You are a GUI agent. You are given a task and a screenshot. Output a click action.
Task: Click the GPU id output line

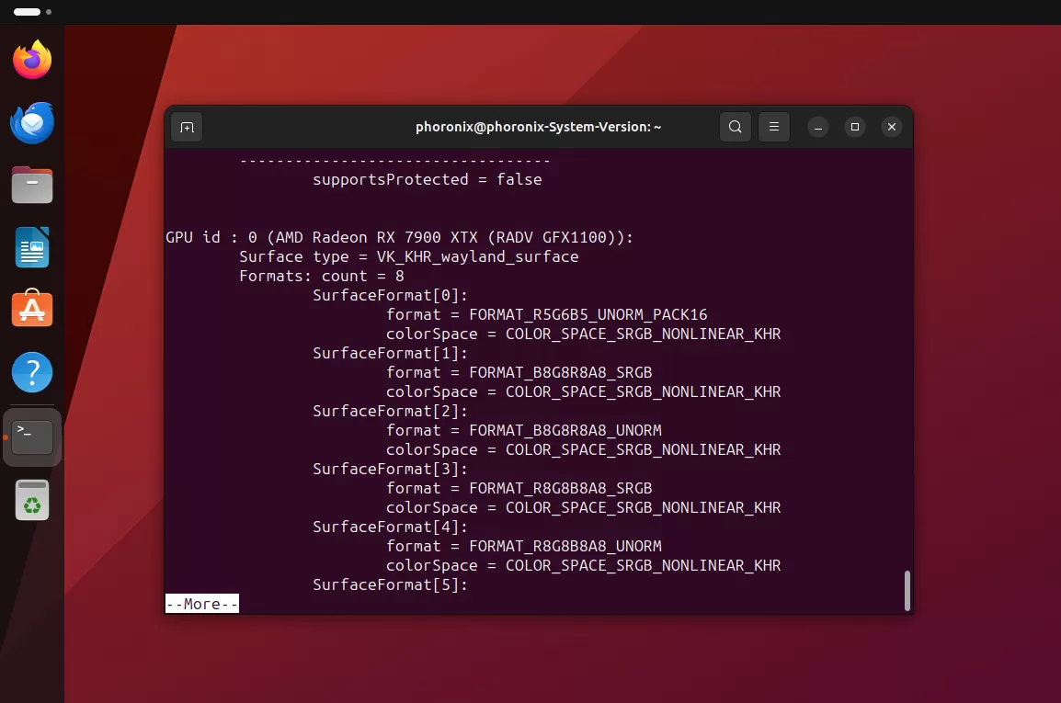click(399, 237)
